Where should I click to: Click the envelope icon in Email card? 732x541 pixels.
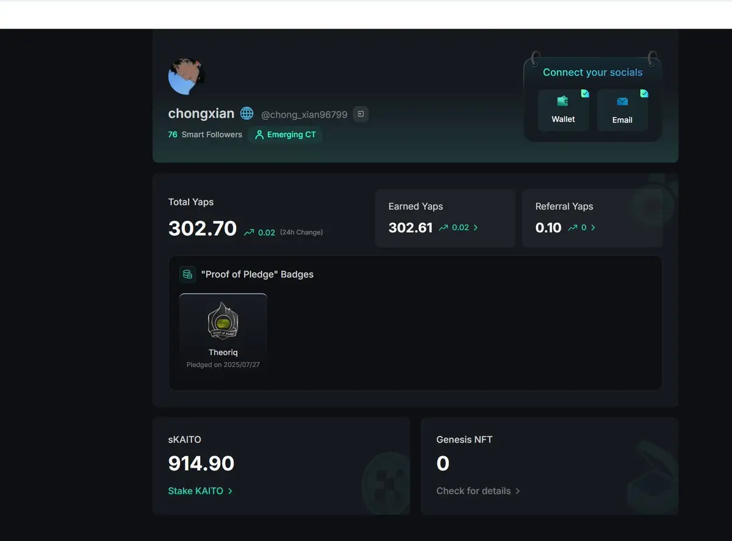pyautogui.click(x=622, y=101)
